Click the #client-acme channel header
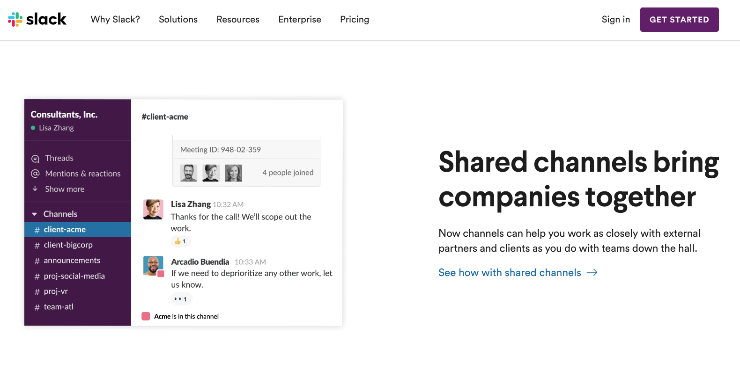 pyautogui.click(x=165, y=116)
